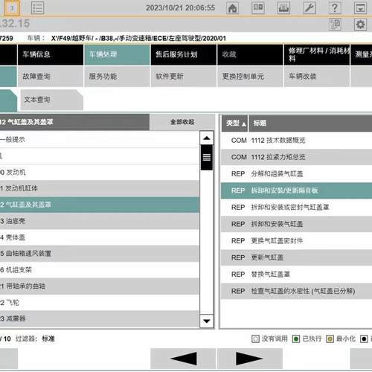The height and width of the screenshot is (372, 372).
Task: Open the home screen icon
Action: point(232,8)
